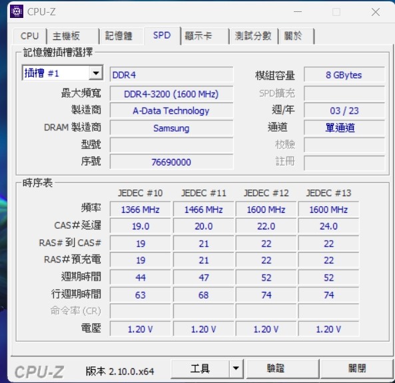Select the SPD tab

click(x=162, y=35)
